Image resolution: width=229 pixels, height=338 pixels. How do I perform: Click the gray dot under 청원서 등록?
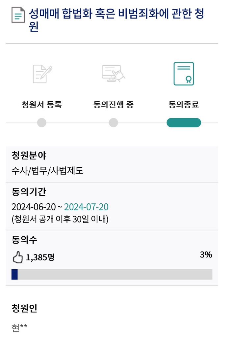point(42,123)
